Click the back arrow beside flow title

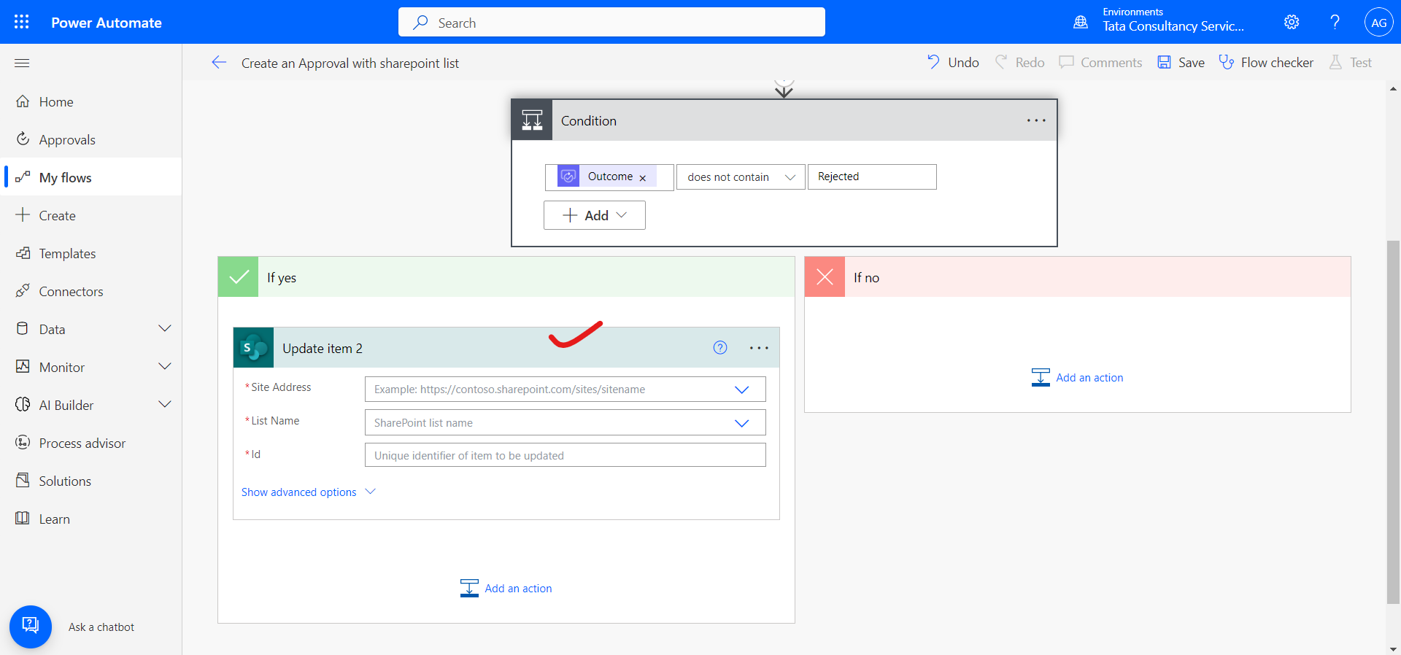tap(219, 63)
